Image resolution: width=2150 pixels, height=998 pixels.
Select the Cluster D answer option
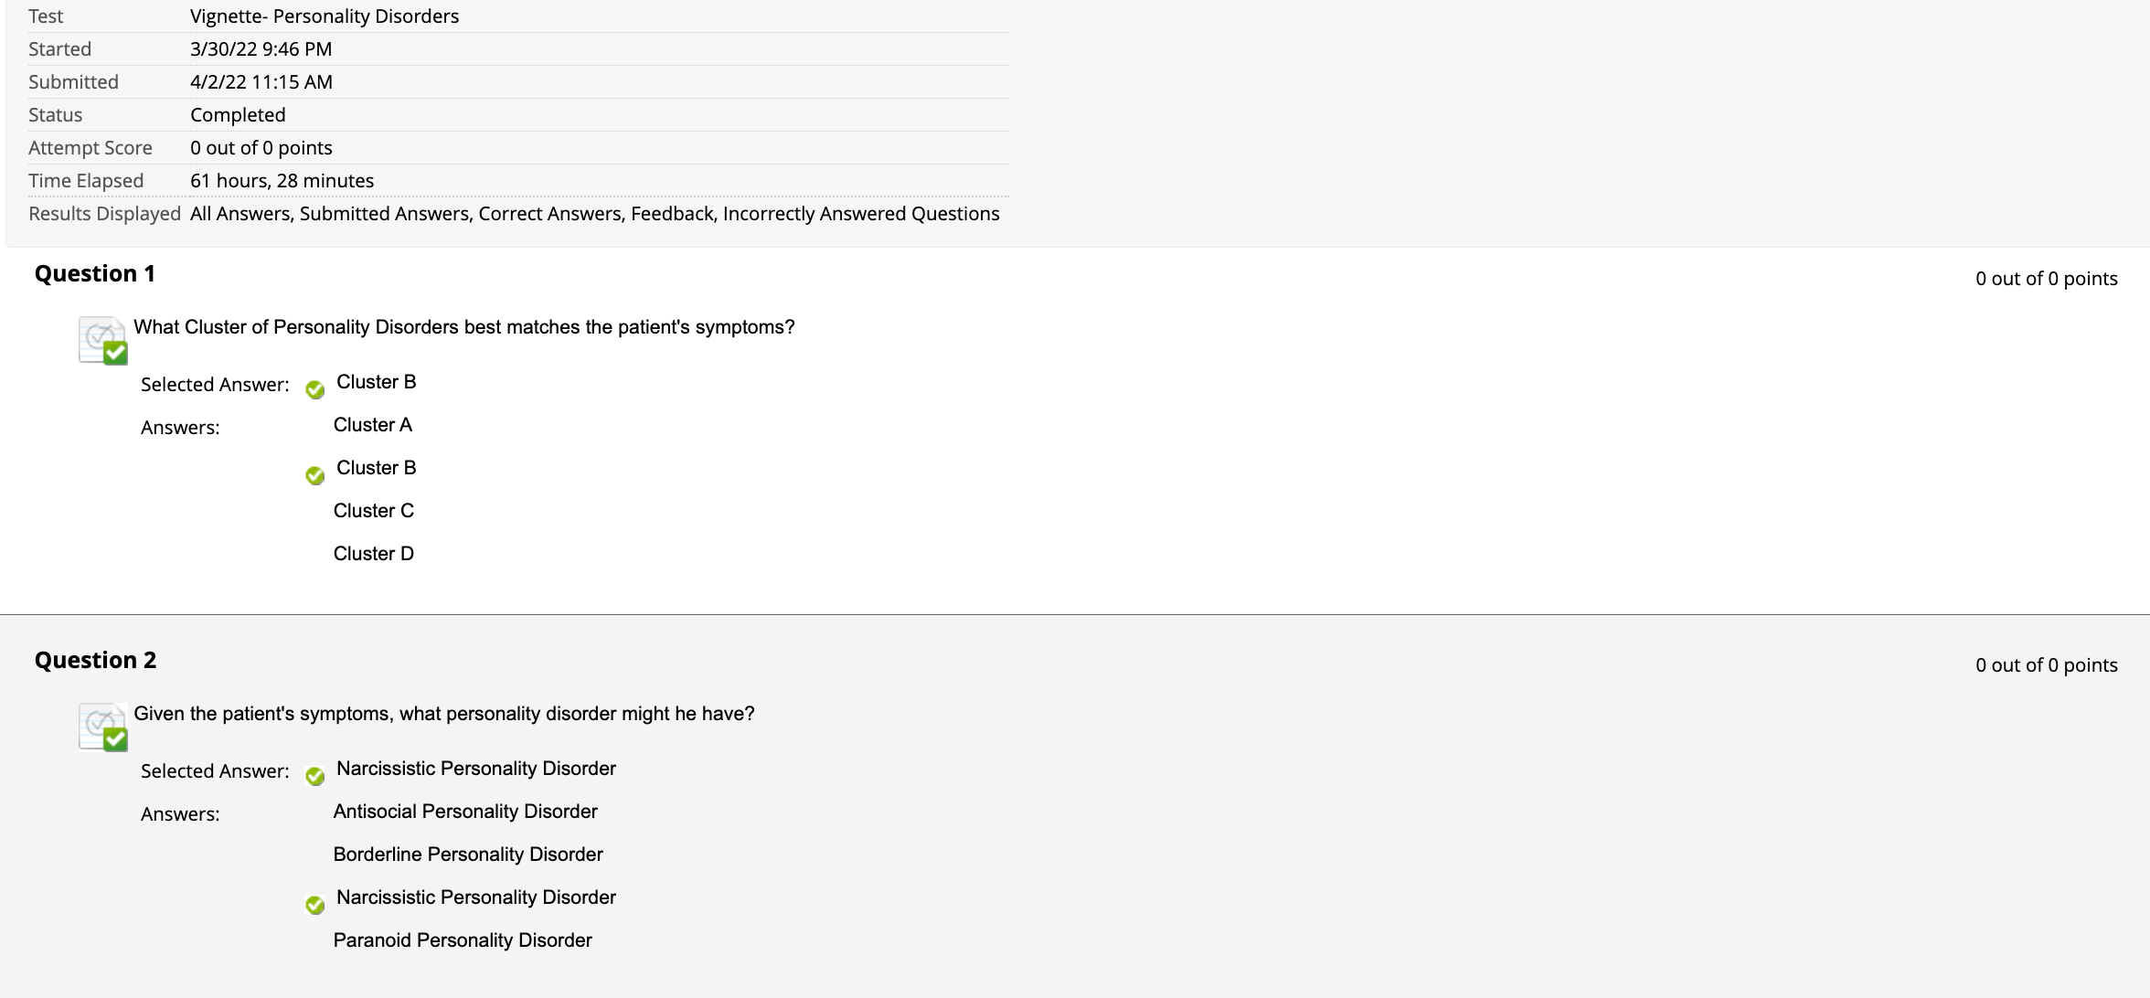pyautogui.click(x=374, y=554)
